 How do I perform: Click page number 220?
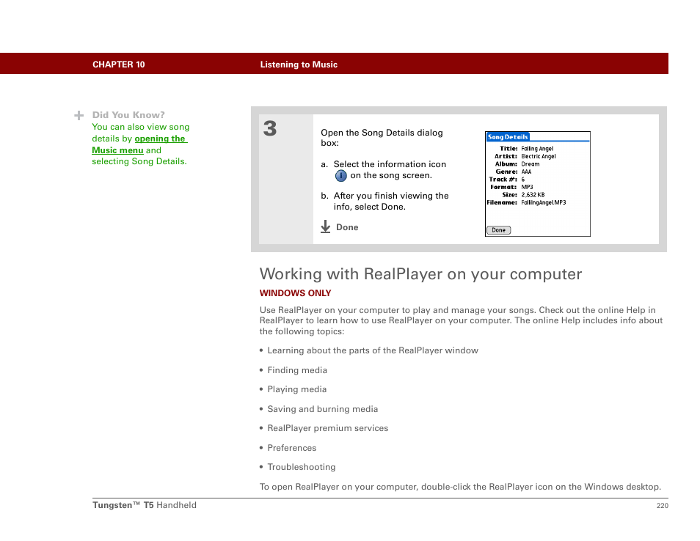click(x=663, y=505)
